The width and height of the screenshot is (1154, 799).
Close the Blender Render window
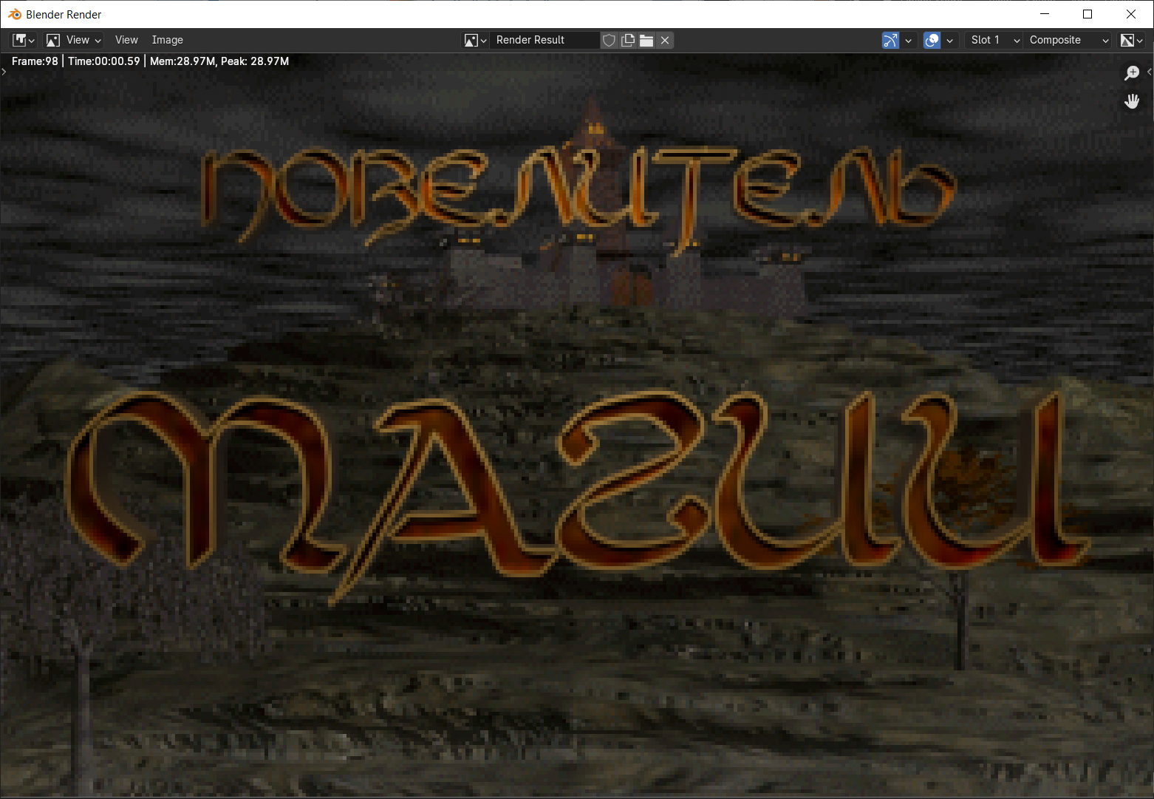1131,14
